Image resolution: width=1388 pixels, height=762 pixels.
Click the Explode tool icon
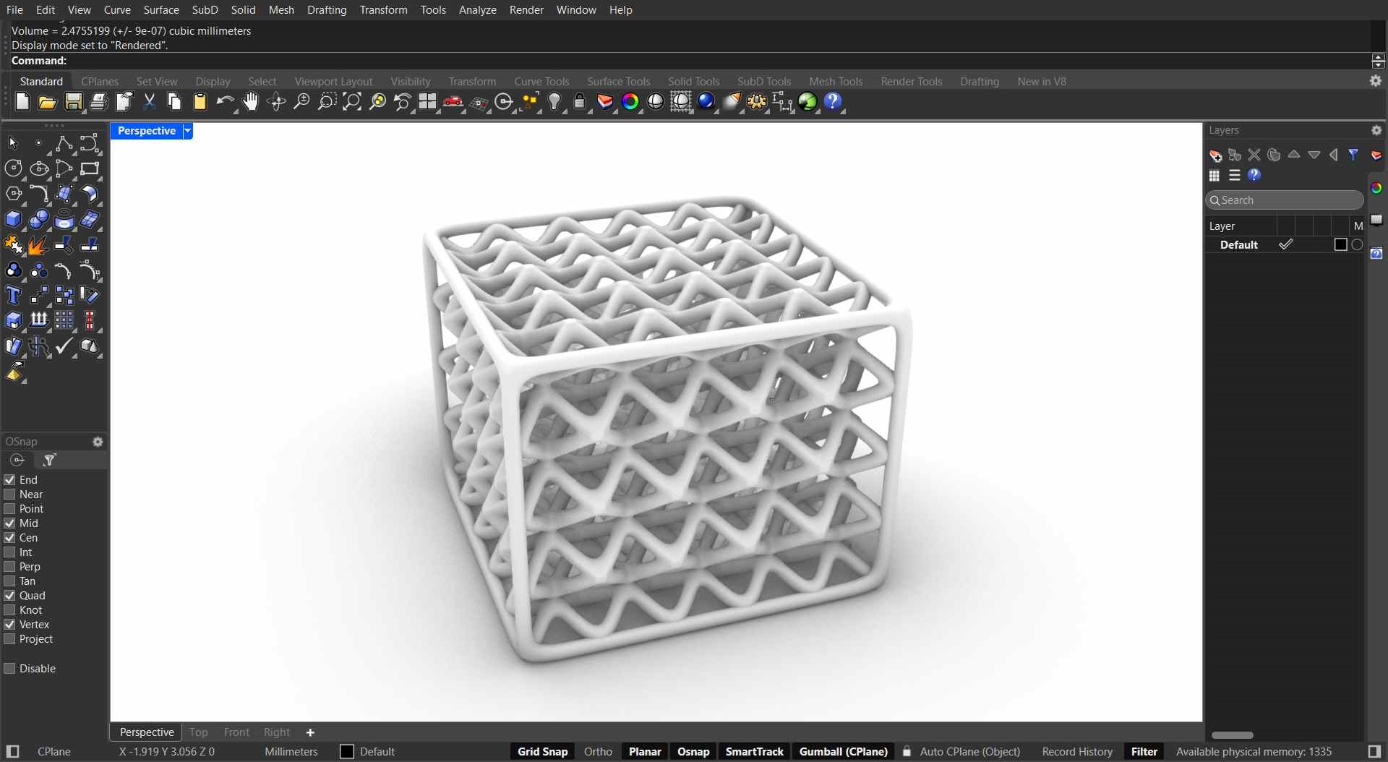tap(38, 245)
